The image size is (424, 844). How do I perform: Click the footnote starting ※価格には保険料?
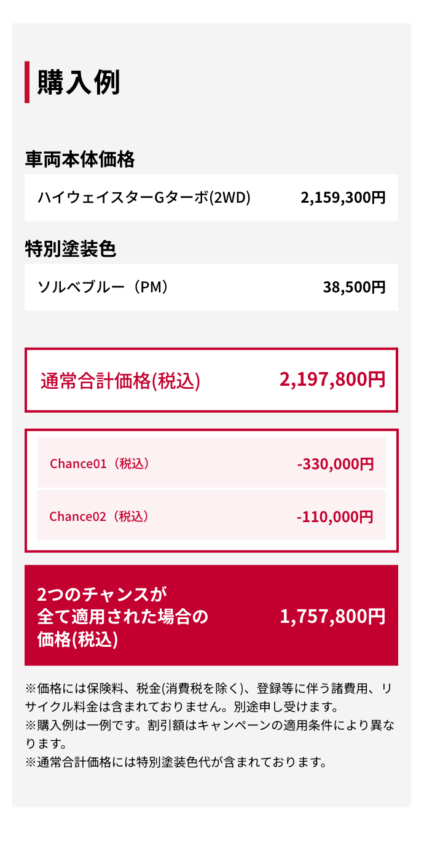[x=209, y=689]
